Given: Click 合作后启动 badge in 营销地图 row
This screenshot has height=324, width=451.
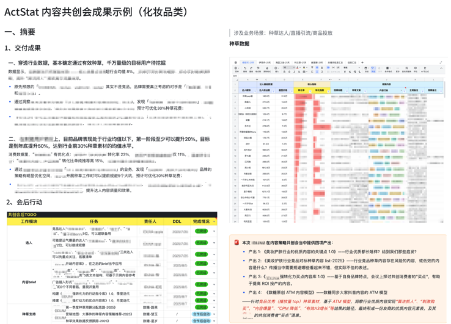Looking at the screenshot, I should [x=201, y=314].
